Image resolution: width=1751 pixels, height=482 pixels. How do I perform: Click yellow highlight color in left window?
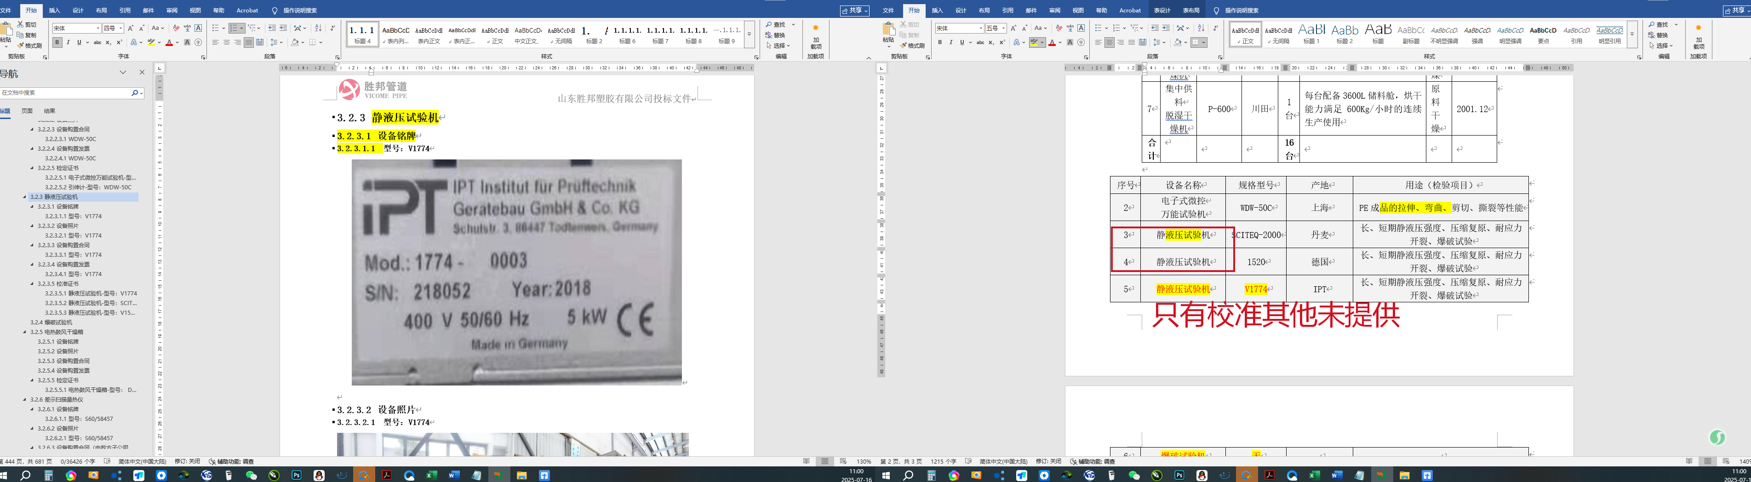pos(152,43)
